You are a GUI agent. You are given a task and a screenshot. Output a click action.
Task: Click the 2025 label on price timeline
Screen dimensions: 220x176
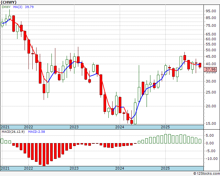pyautogui.click(x=165, y=127)
